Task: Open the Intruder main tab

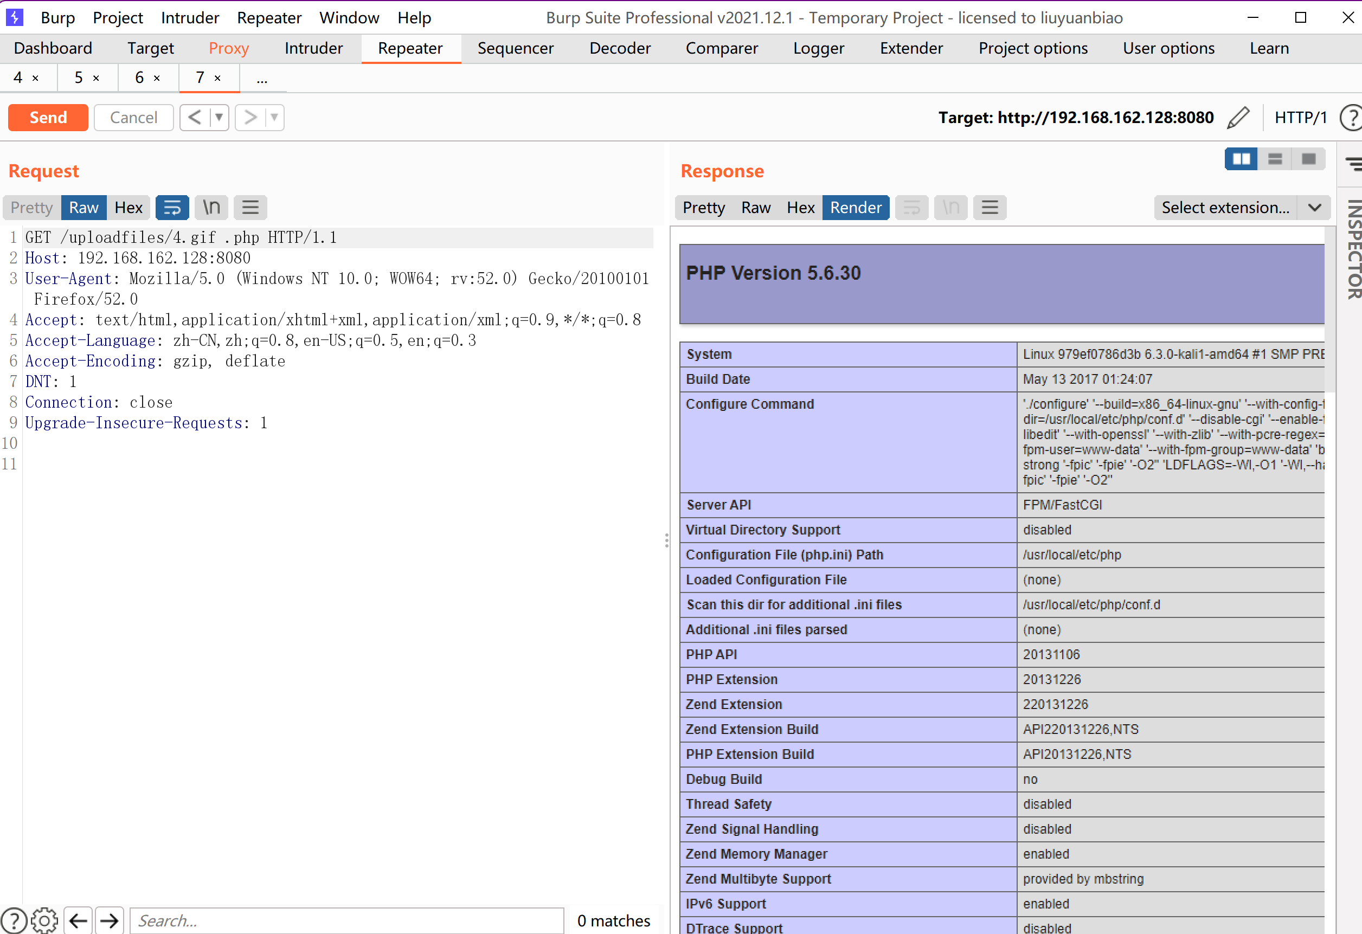Action: pos(313,48)
